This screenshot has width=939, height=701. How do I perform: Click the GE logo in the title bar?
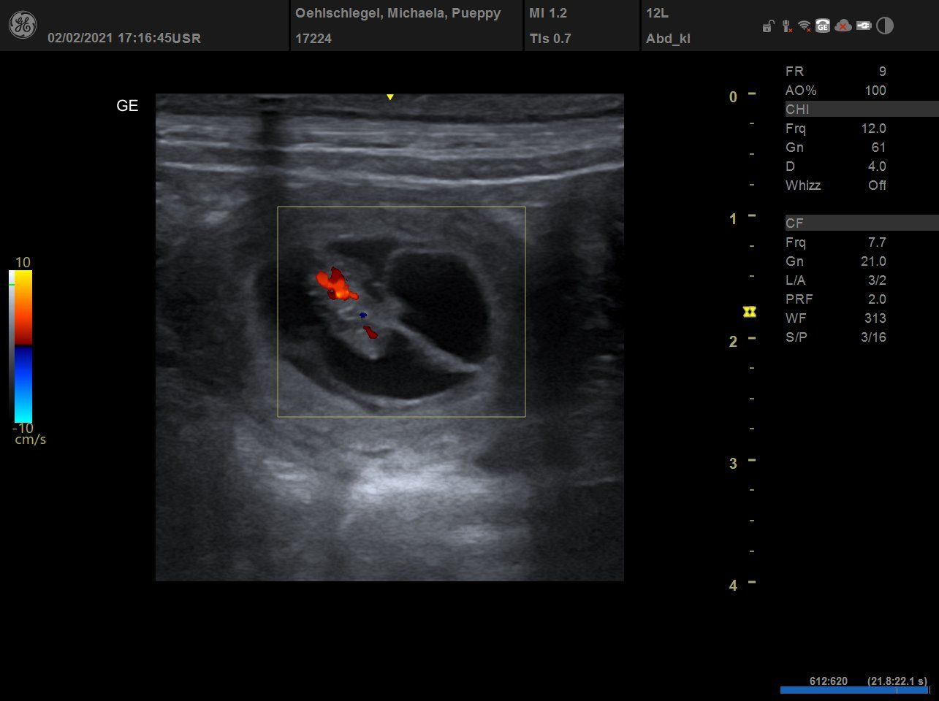(23, 26)
